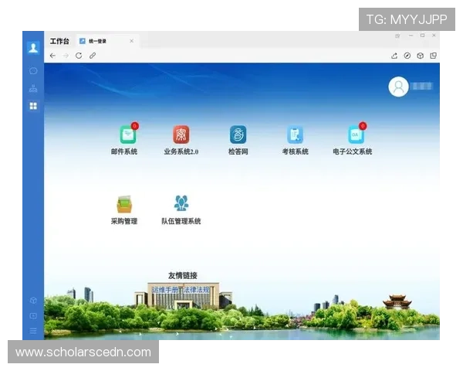This screenshot has width=463, height=371.
Task: Open the 考核系统 app icon
Action: click(295, 135)
